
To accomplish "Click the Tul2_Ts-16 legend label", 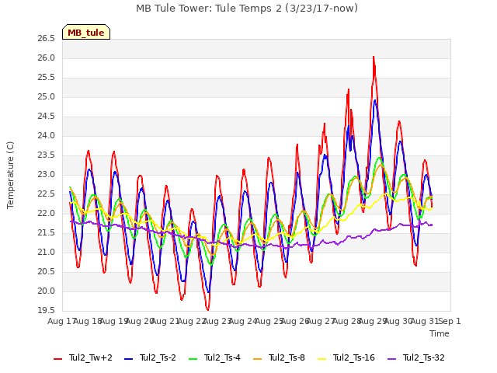I will pos(354,357).
